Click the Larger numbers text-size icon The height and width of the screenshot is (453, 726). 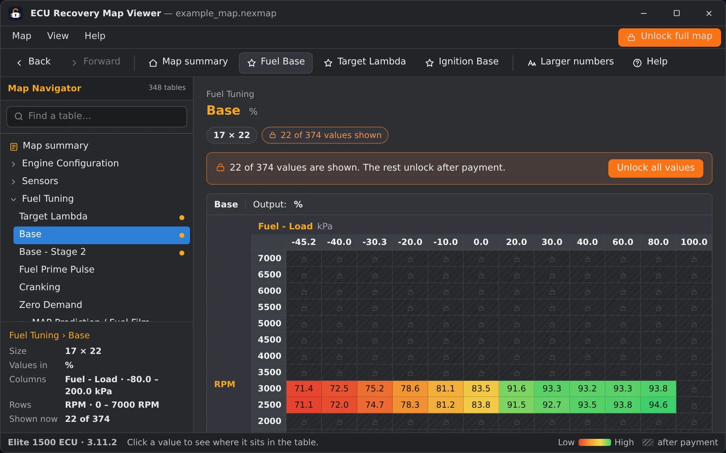[x=532, y=63]
